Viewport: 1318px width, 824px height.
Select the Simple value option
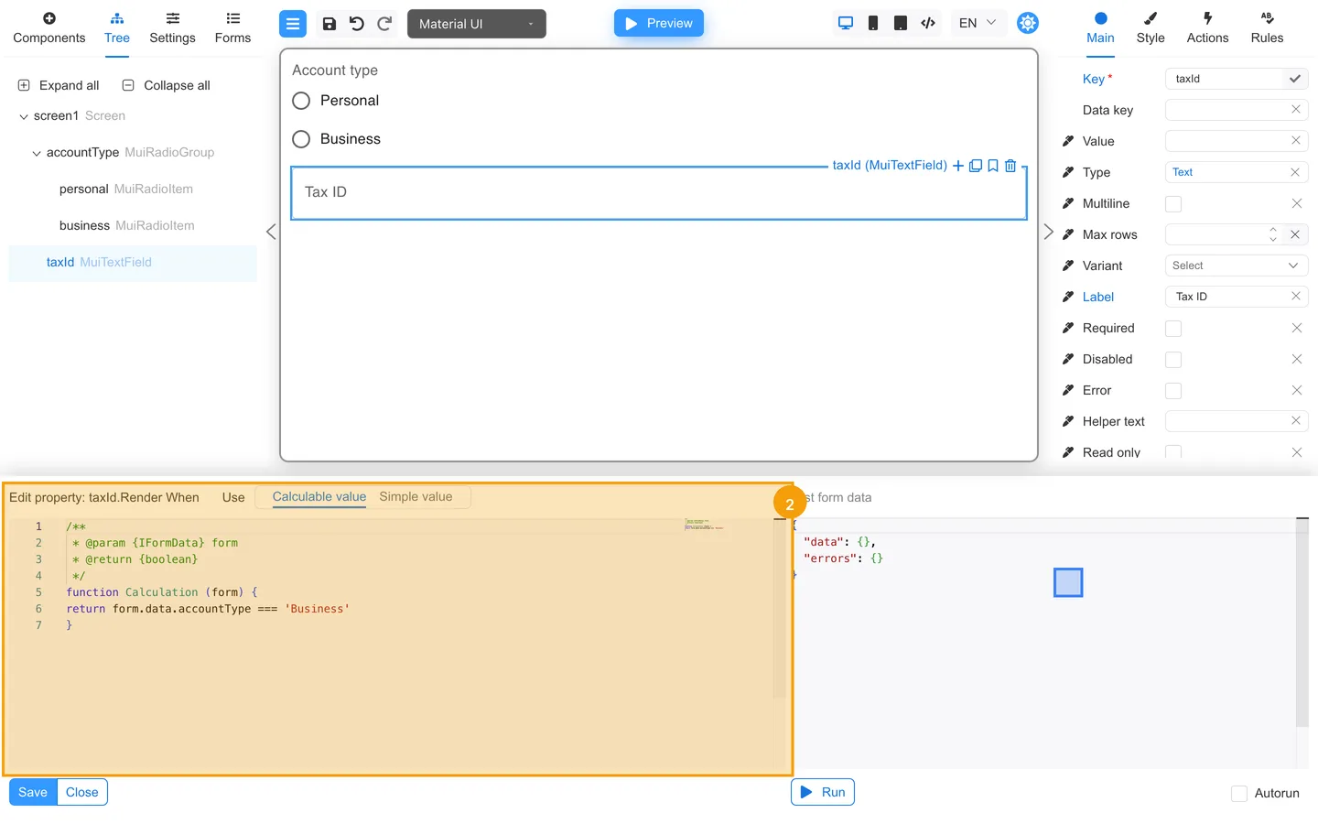click(x=416, y=497)
